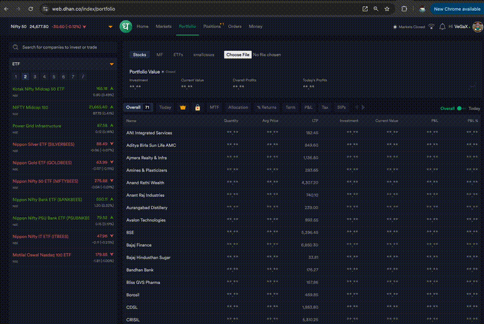Click down arrow of Nippon Silver ETF
Viewport: 484px width, 324px height.
click(112, 144)
